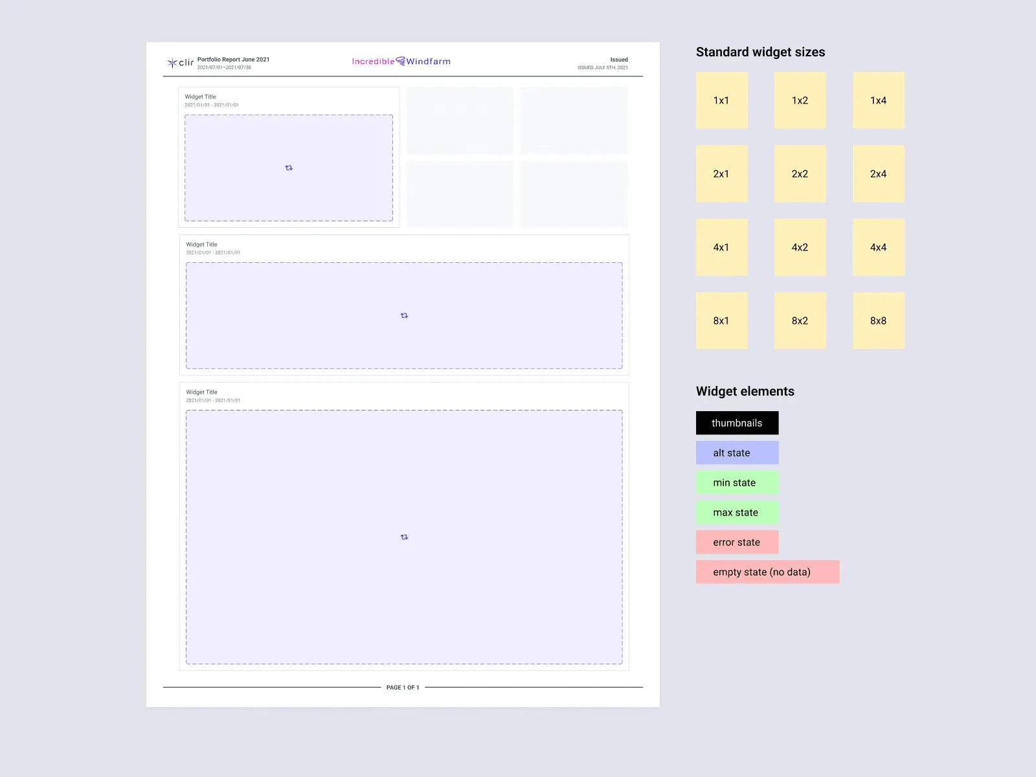The height and width of the screenshot is (777, 1036).
Task: Pick the 8x2 sticky note
Action: 800,321
